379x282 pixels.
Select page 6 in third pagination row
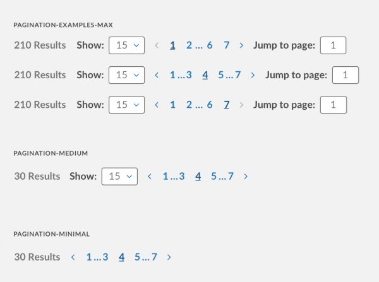209,105
